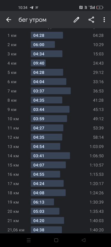Tap the battery indicator in status bar
The image size is (111, 247).
100,8
